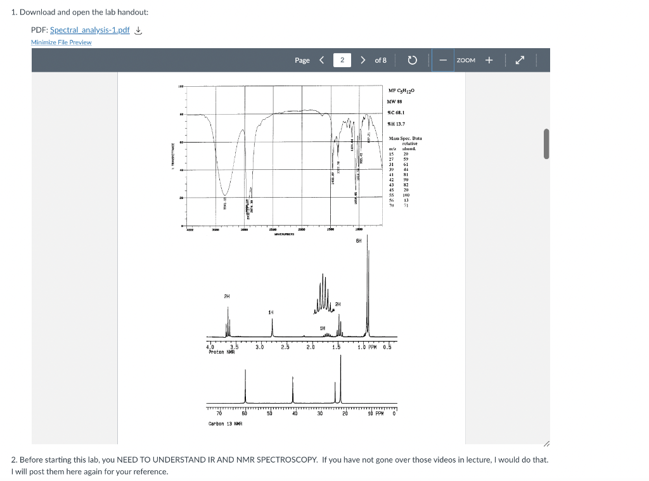Expand the PDF preview to fullscreen
Screen dimensions: 649x481
tap(520, 60)
